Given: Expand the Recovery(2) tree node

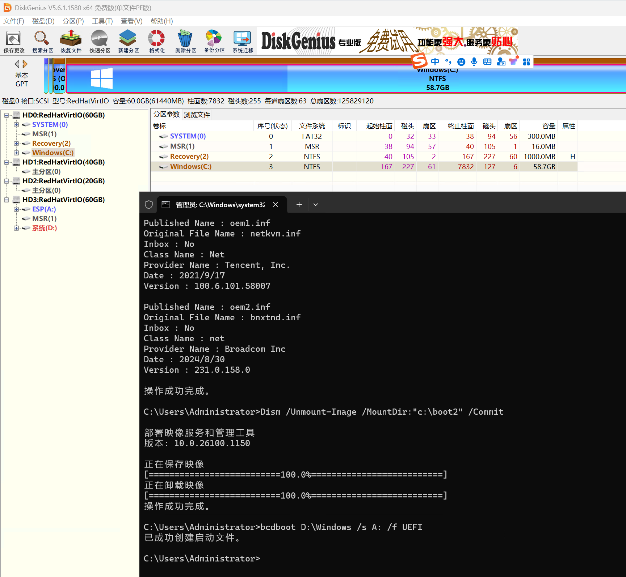Looking at the screenshot, I should click(x=16, y=144).
